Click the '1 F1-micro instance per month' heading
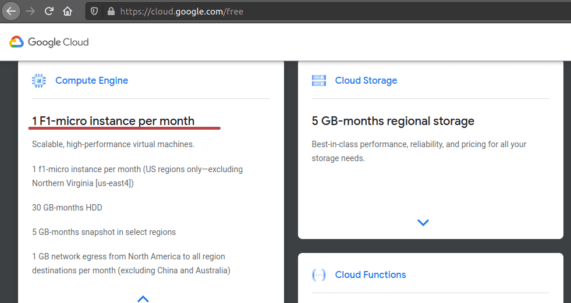The image size is (571, 303). point(114,121)
